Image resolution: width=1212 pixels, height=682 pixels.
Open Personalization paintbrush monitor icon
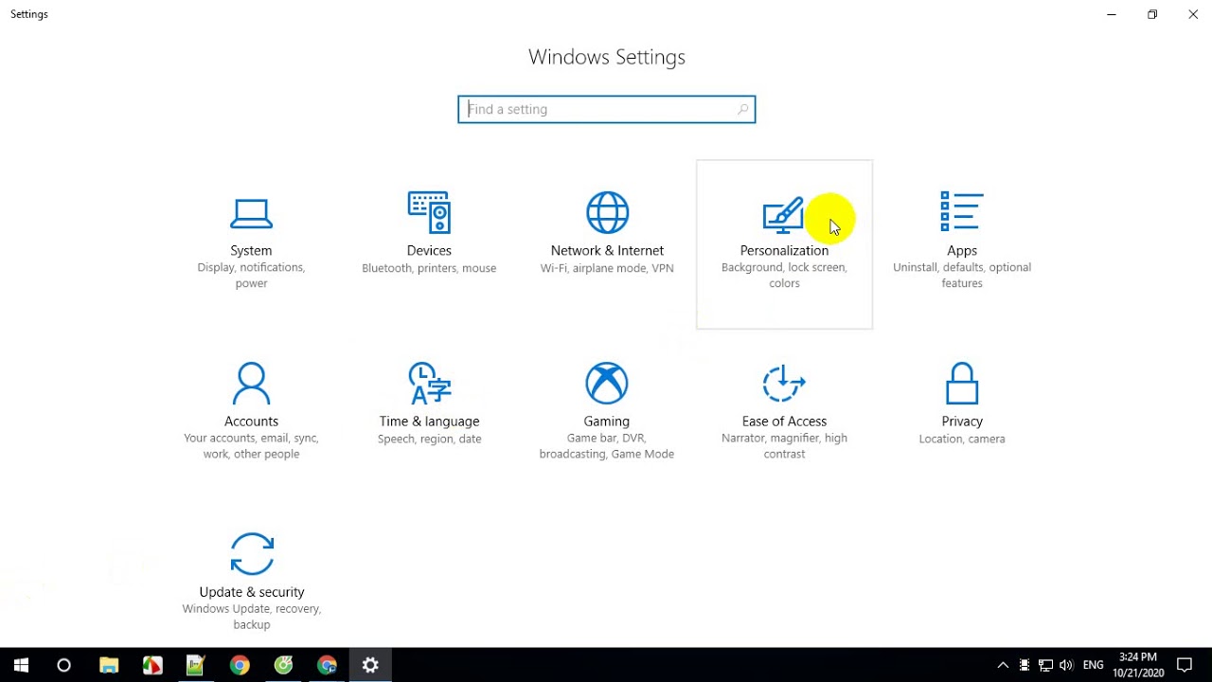784,214
